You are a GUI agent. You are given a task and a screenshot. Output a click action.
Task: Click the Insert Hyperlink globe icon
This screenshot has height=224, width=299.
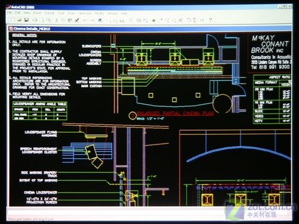(100, 20)
